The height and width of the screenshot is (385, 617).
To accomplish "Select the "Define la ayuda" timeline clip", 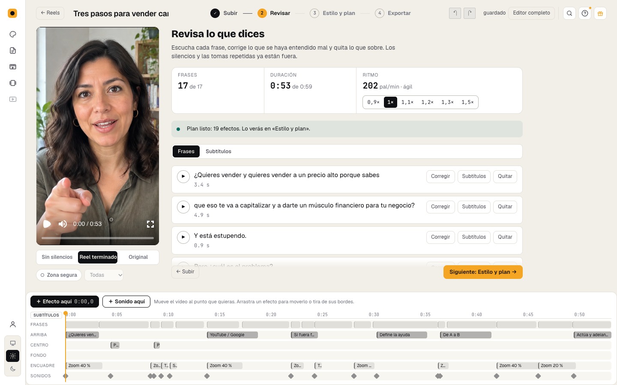I will pyautogui.click(x=402, y=335).
